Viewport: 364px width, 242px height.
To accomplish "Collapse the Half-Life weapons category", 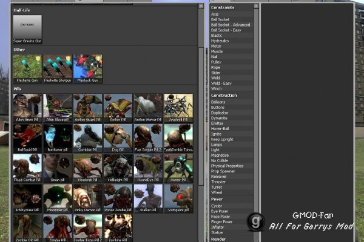I will (x=22, y=10).
